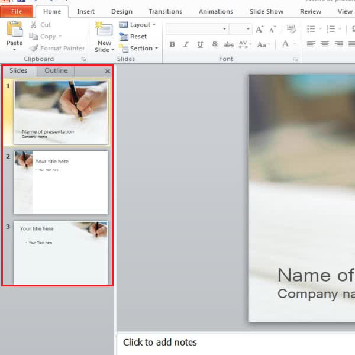Select the Home ribbon tab
This screenshot has width=355, height=355.
(52, 12)
